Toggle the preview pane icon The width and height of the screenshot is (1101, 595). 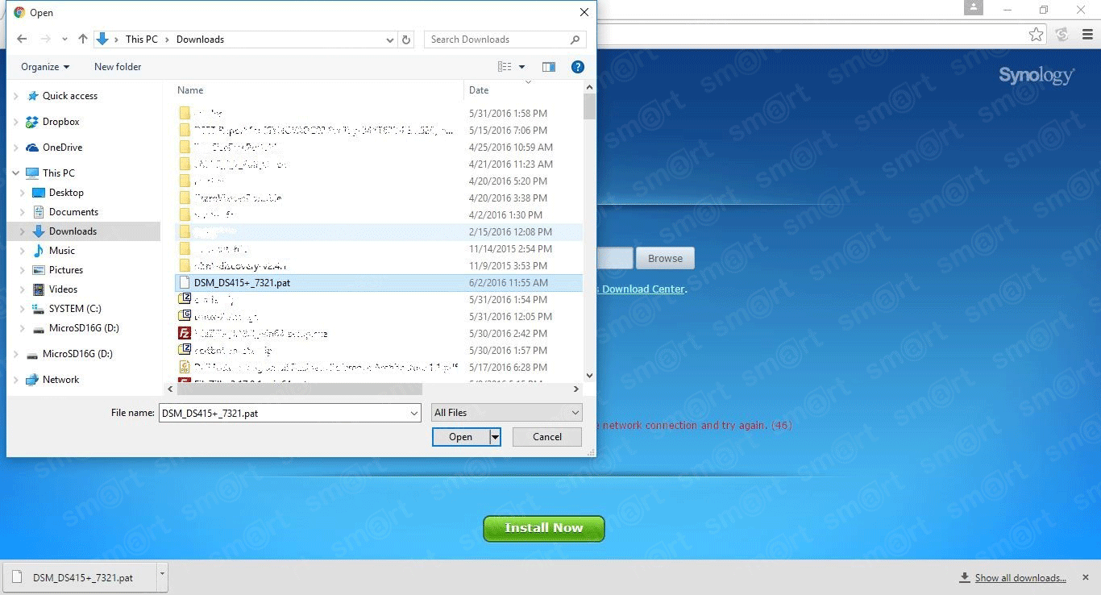(x=549, y=67)
